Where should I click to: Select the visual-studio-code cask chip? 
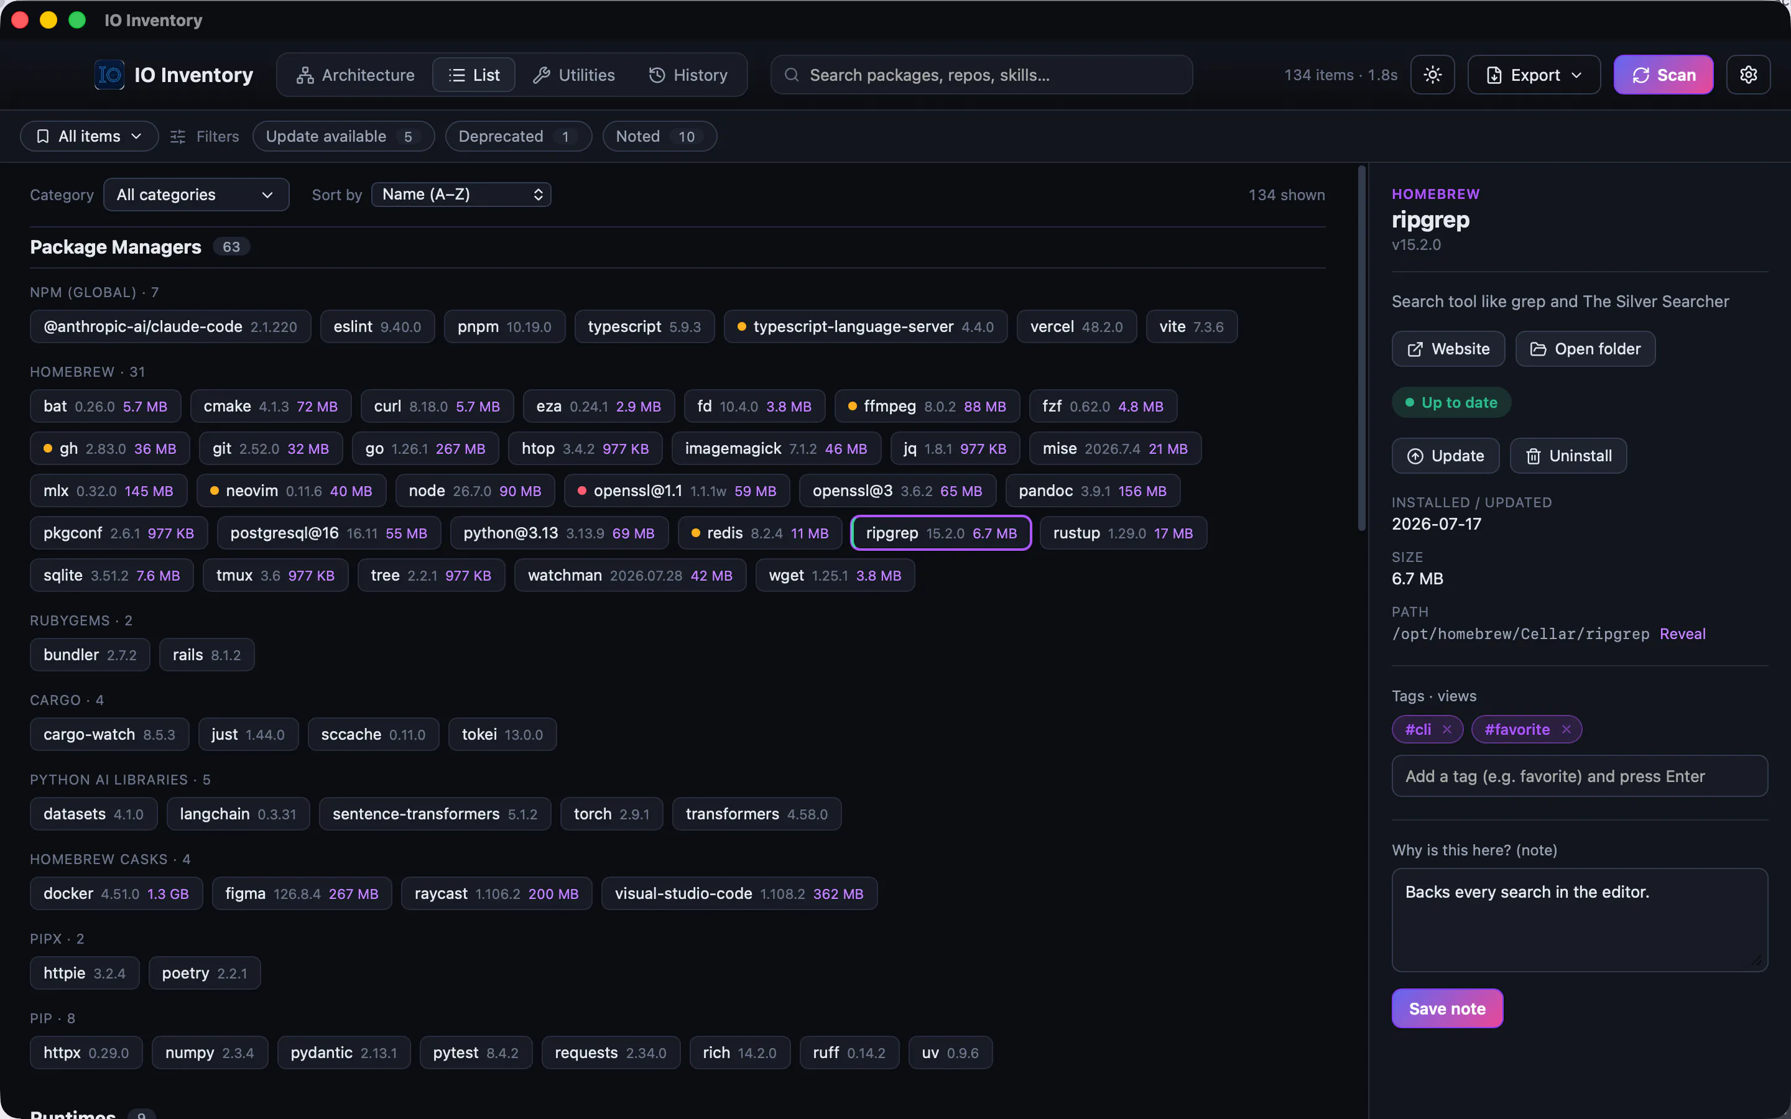coord(739,893)
